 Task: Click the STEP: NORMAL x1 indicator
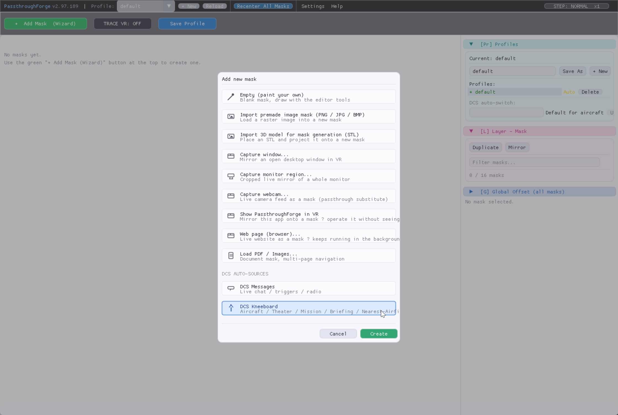pyautogui.click(x=577, y=6)
